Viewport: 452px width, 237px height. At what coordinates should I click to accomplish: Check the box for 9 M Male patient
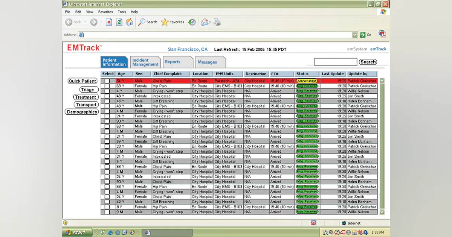click(107, 212)
